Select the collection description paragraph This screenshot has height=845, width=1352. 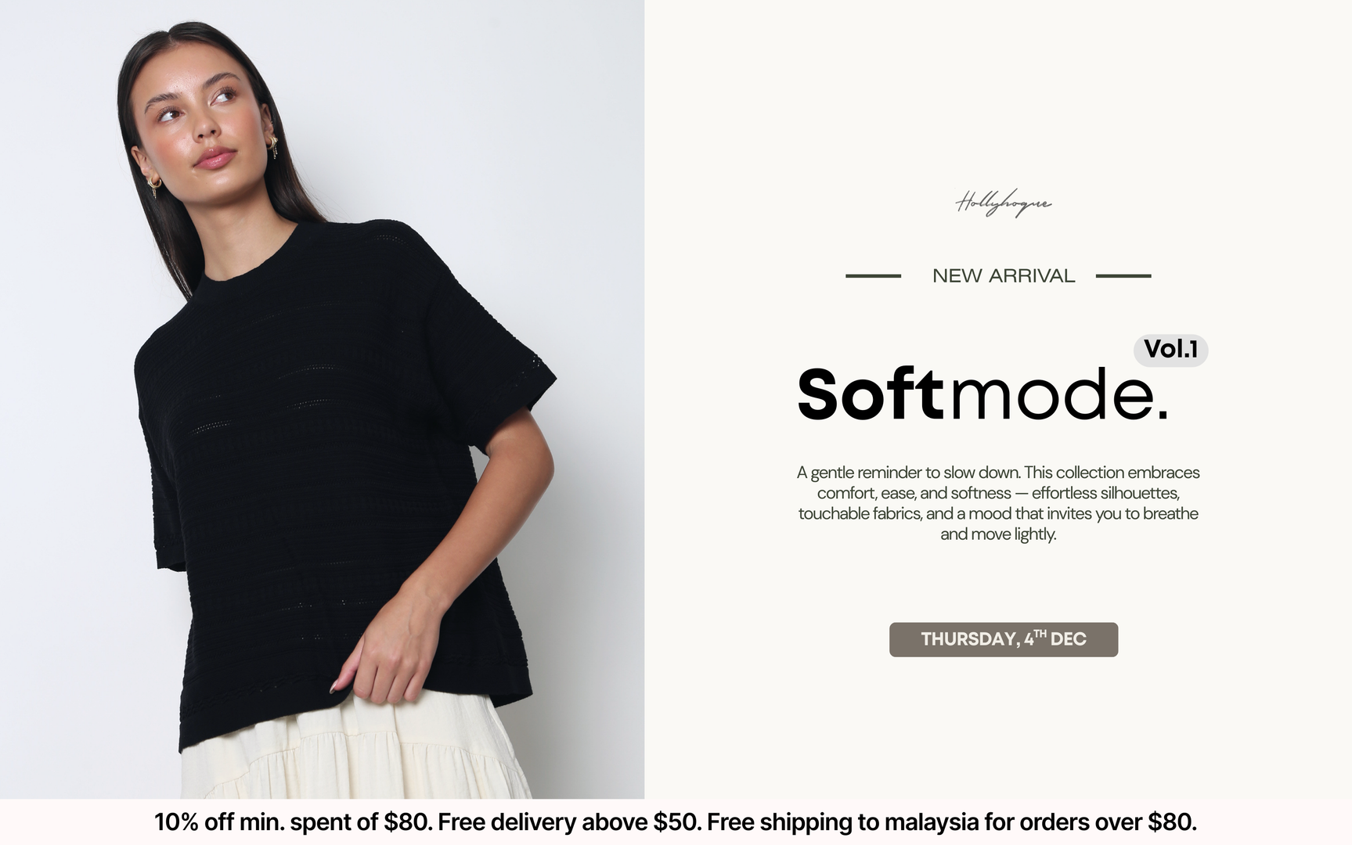pos(998,503)
